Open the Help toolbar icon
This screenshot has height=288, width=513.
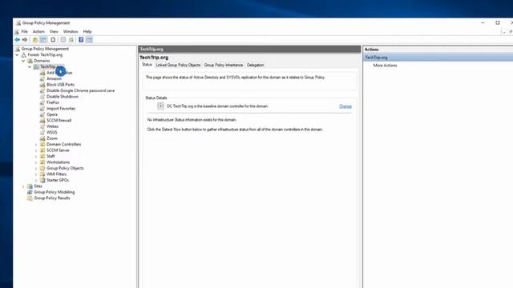(x=81, y=40)
